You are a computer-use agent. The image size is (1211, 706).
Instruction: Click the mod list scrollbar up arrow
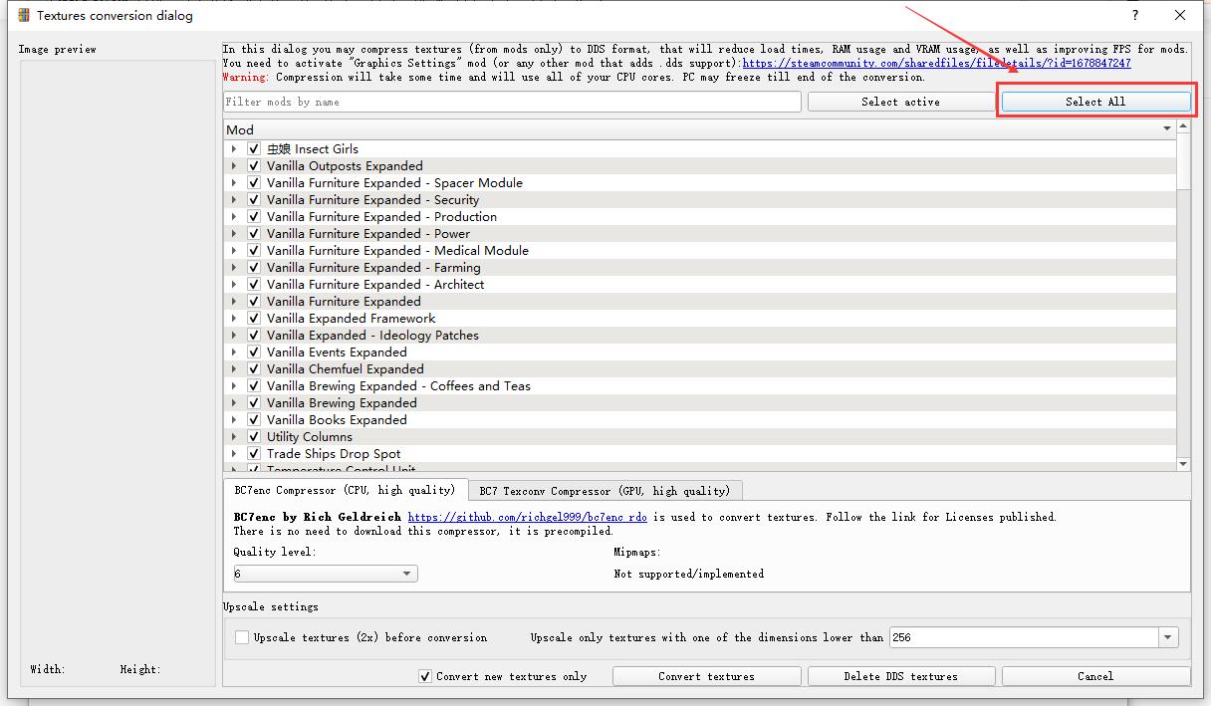[1183, 126]
